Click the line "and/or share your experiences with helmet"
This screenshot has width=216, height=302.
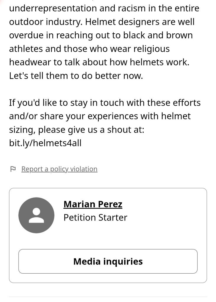[x=100, y=116]
